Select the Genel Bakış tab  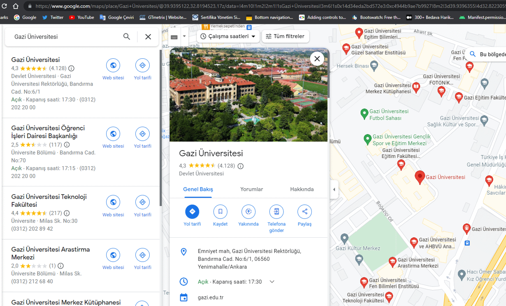click(x=198, y=189)
